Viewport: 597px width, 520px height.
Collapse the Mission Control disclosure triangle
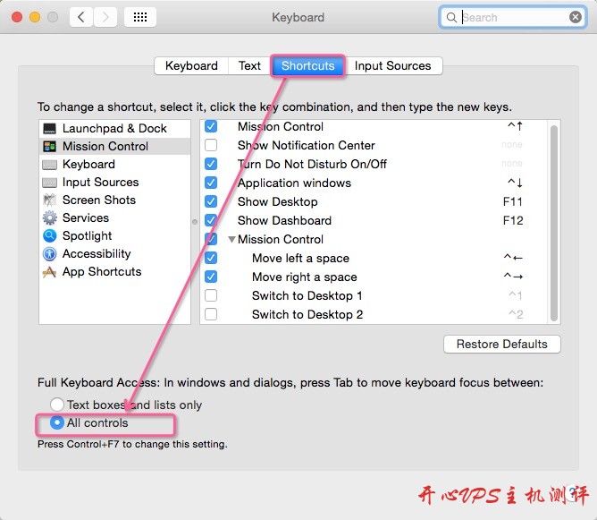pyautogui.click(x=231, y=239)
